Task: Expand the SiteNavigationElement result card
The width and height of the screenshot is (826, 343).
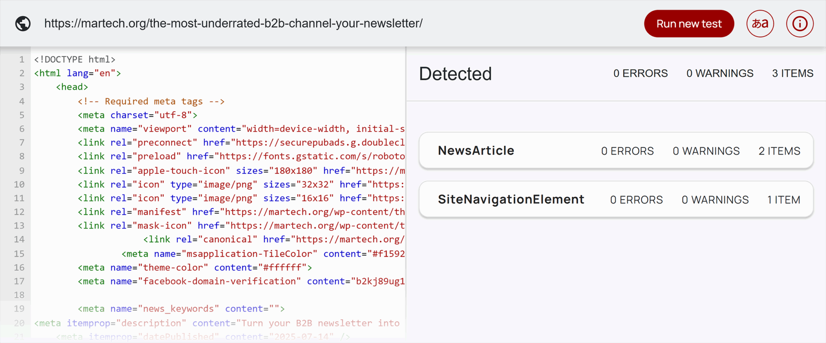Action: [x=616, y=199]
